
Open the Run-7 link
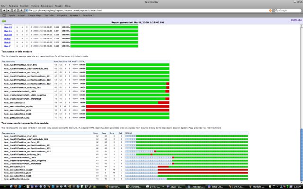pos(8,46)
